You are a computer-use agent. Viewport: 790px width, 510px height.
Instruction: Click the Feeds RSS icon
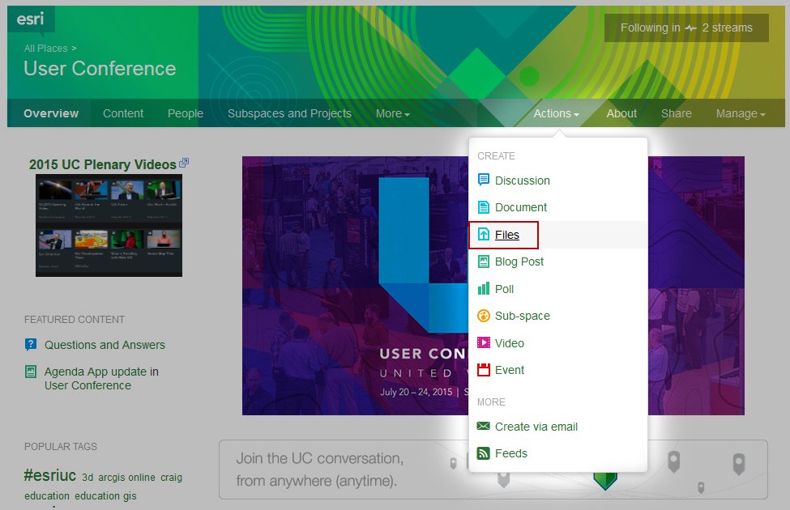[x=483, y=453]
